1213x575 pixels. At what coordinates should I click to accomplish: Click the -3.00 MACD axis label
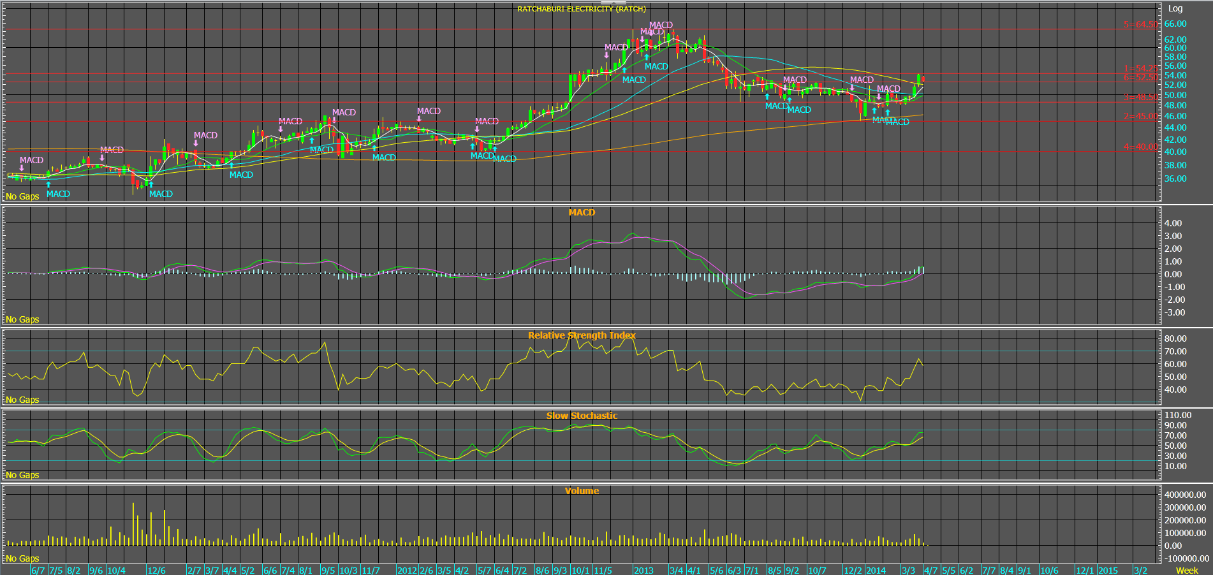1173,312
